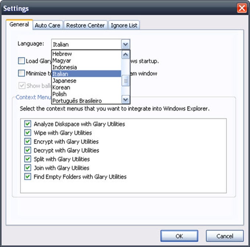Uncheck Encrypt with Glary Utilities
The height and width of the screenshot is (247, 250).
[28, 142]
